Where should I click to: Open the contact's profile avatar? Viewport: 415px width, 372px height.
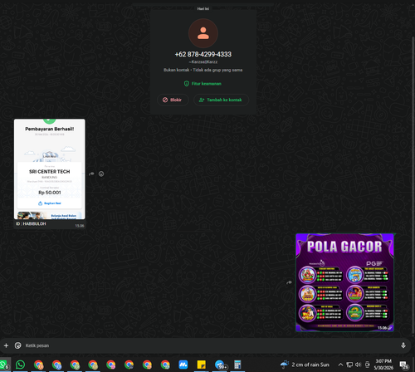click(x=203, y=33)
